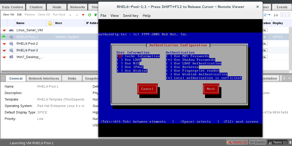Viewport: 292px width, 146px height.
Task: Click the New VM button
Action: 9,15
